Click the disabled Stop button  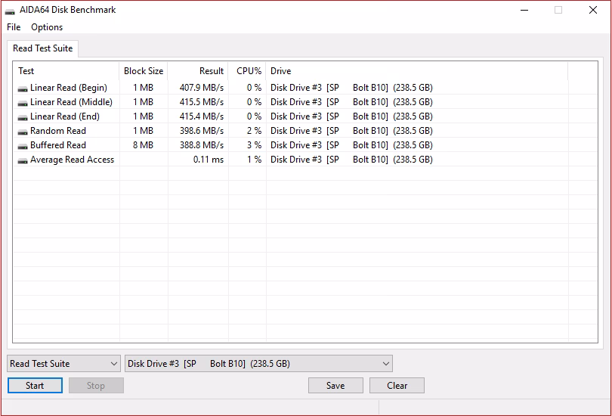coord(96,386)
